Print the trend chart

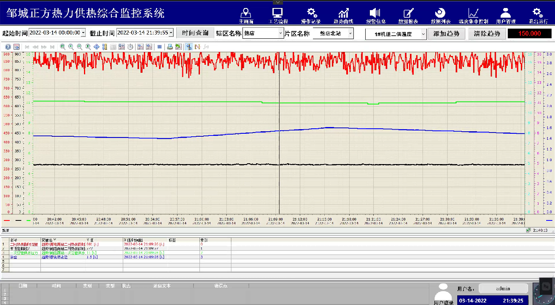click(170, 47)
